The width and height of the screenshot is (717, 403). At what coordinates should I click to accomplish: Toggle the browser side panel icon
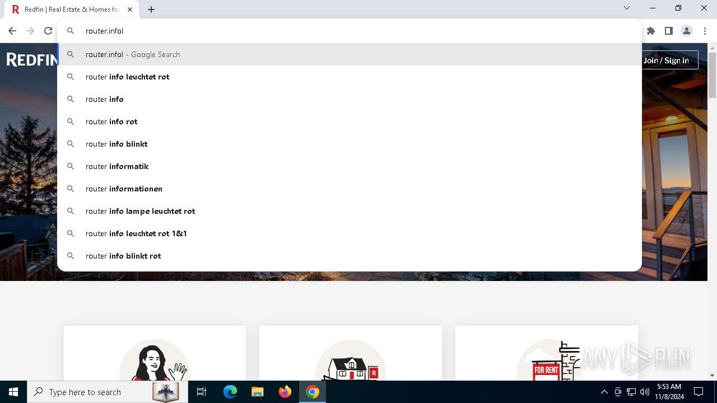[669, 31]
